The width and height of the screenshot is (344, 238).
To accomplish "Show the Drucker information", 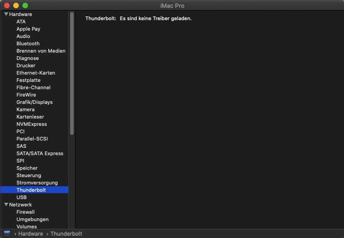I will click(26, 65).
